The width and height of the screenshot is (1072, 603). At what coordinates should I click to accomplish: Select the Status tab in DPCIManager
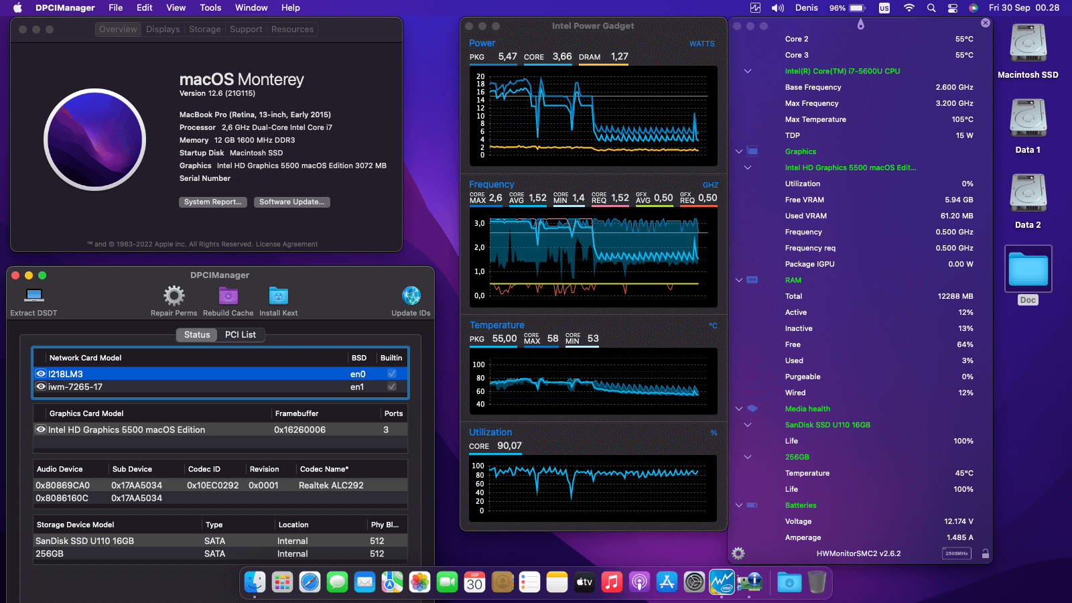(x=197, y=334)
